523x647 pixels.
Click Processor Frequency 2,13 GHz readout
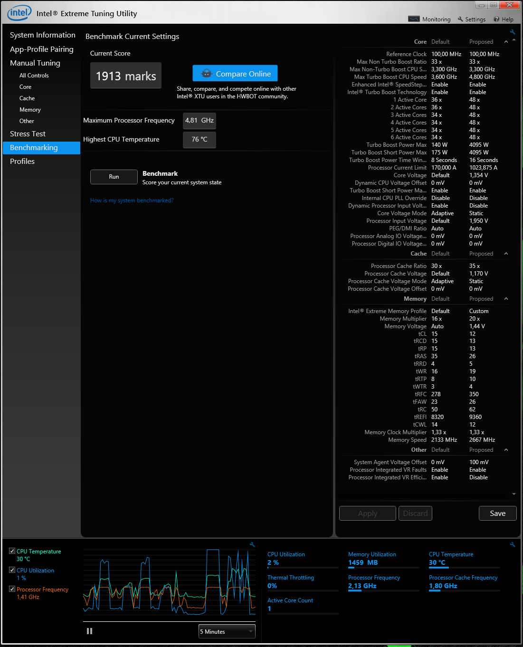click(383, 582)
